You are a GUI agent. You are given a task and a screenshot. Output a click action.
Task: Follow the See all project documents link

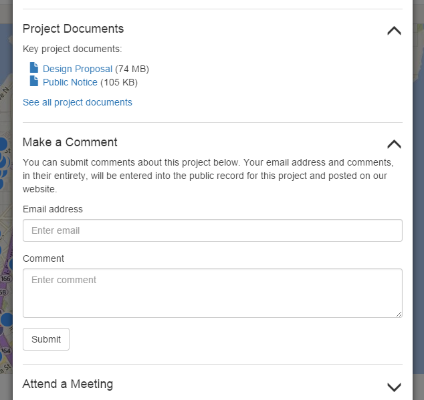78,102
